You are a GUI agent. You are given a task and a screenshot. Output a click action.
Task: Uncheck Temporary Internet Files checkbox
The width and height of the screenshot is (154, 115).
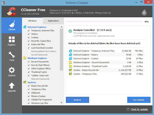click(29, 30)
